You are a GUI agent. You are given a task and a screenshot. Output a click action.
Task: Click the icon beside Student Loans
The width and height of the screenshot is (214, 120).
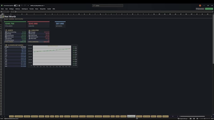(29, 37)
